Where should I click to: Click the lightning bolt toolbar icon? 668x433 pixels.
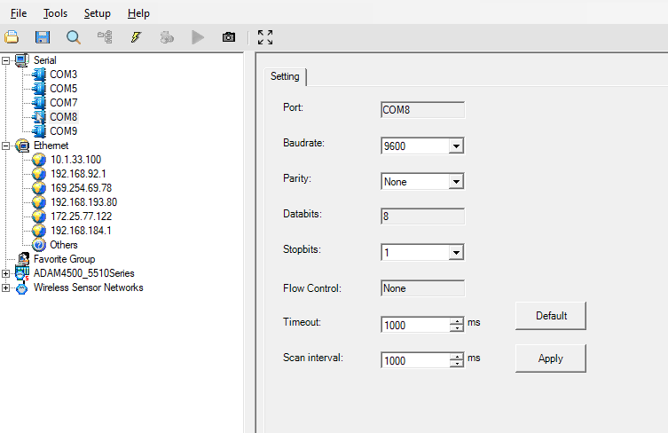[x=136, y=37]
